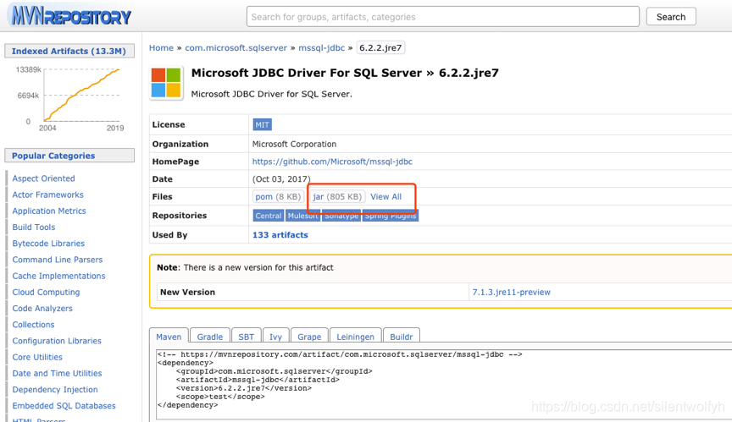Click the MIT license badge
Screen dimensions: 732x422
(262, 125)
